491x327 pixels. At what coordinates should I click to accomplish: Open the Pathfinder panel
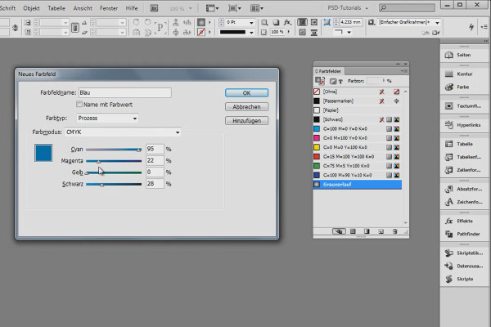(462, 234)
